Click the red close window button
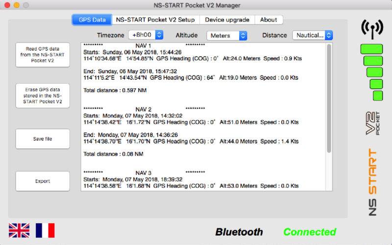 pyautogui.click(x=7, y=5)
